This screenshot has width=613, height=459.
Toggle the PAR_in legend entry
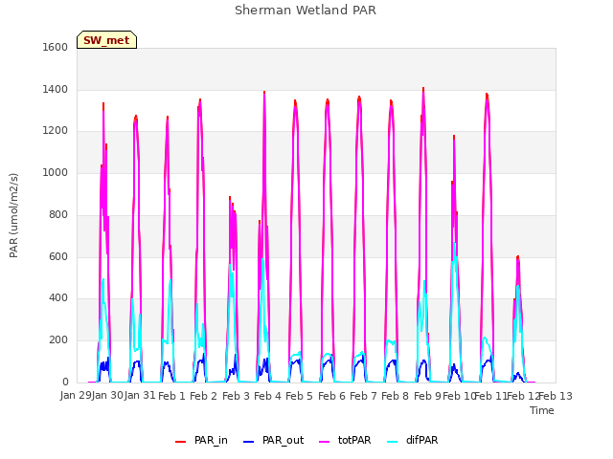point(201,440)
